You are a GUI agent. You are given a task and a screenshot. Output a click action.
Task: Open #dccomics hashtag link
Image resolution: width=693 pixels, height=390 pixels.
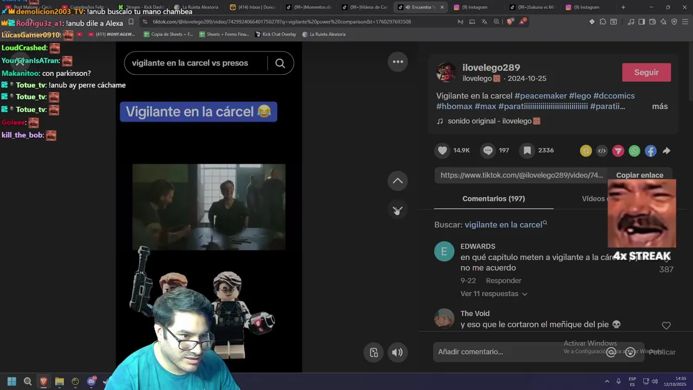614,96
